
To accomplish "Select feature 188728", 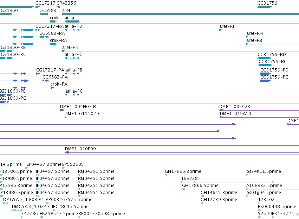I will [x=189, y=179].
